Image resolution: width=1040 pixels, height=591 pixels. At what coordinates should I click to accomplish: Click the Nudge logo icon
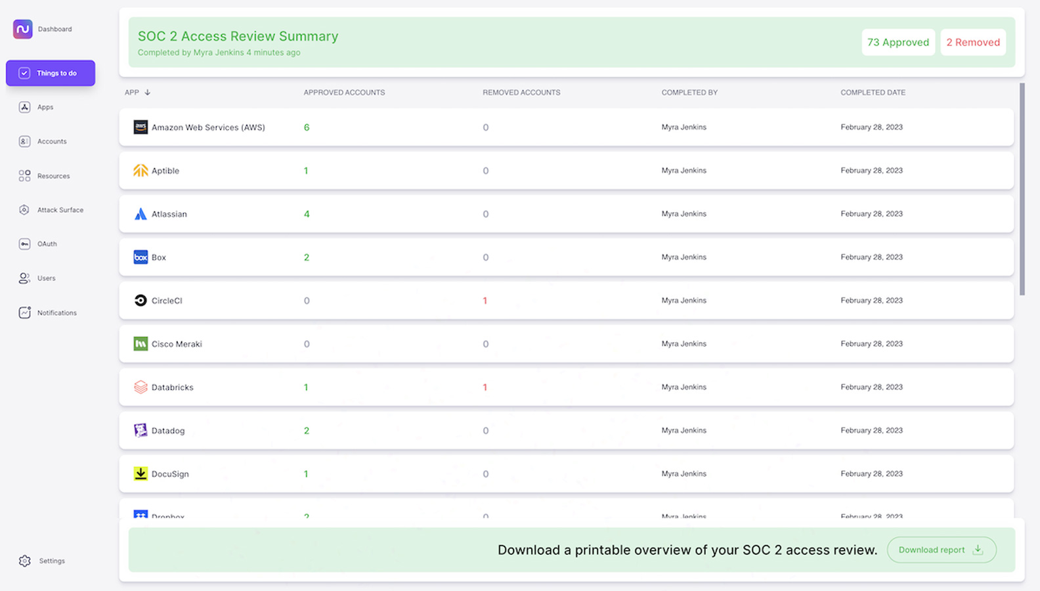pyautogui.click(x=23, y=29)
